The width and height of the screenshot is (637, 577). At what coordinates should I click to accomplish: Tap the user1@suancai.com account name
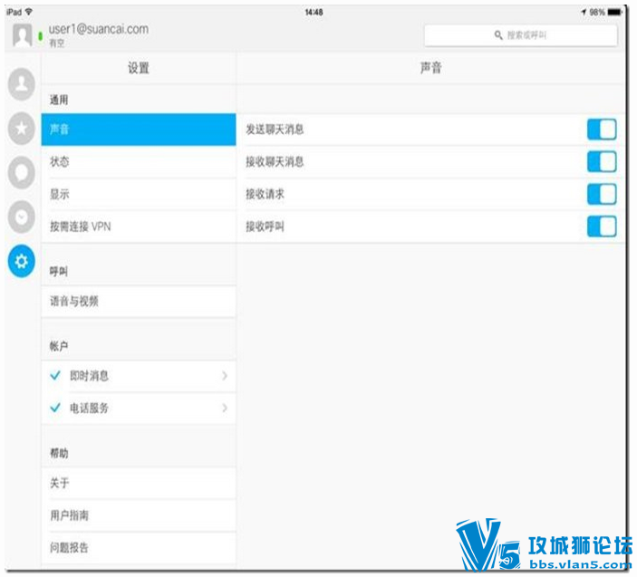[99, 29]
